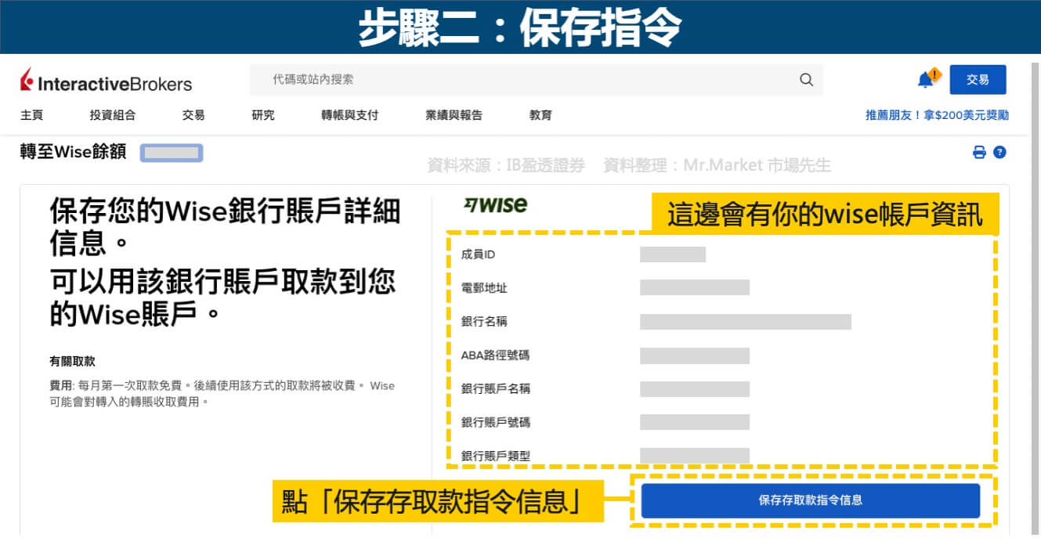Click the 代碼或站內搜索 search field
Image resolution: width=1041 pixels, height=545 pixels.
[x=536, y=80]
